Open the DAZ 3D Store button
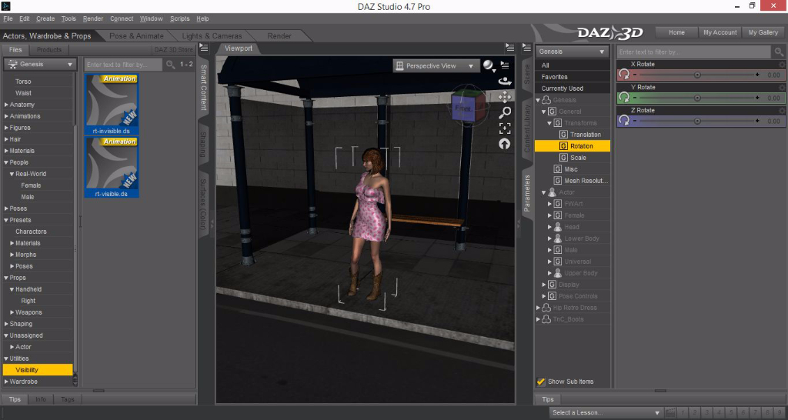788x420 pixels. point(173,50)
